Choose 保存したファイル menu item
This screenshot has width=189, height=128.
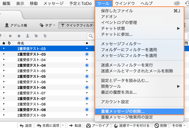pyautogui.click(x=139, y=11)
